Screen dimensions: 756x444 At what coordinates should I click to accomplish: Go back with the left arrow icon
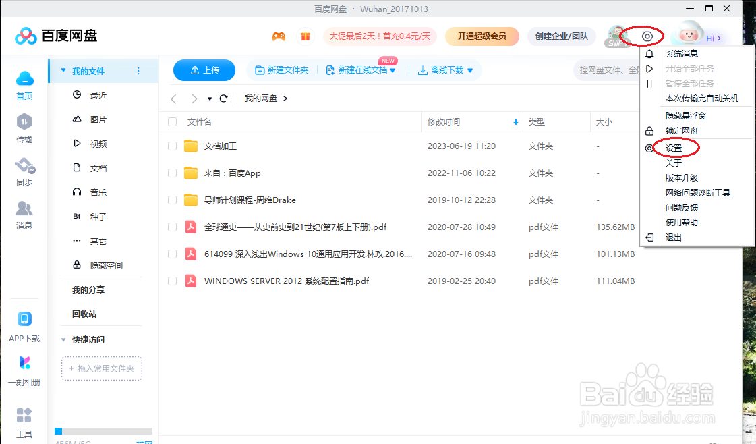[x=173, y=99]
